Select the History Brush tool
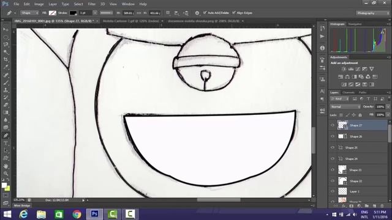 point(6,98)
